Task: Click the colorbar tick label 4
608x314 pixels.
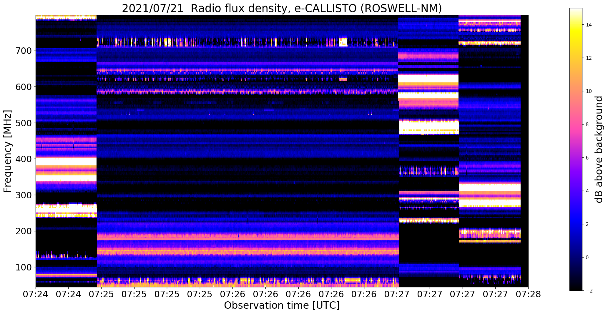Action: pyautogui.click(x=587, y=191)
